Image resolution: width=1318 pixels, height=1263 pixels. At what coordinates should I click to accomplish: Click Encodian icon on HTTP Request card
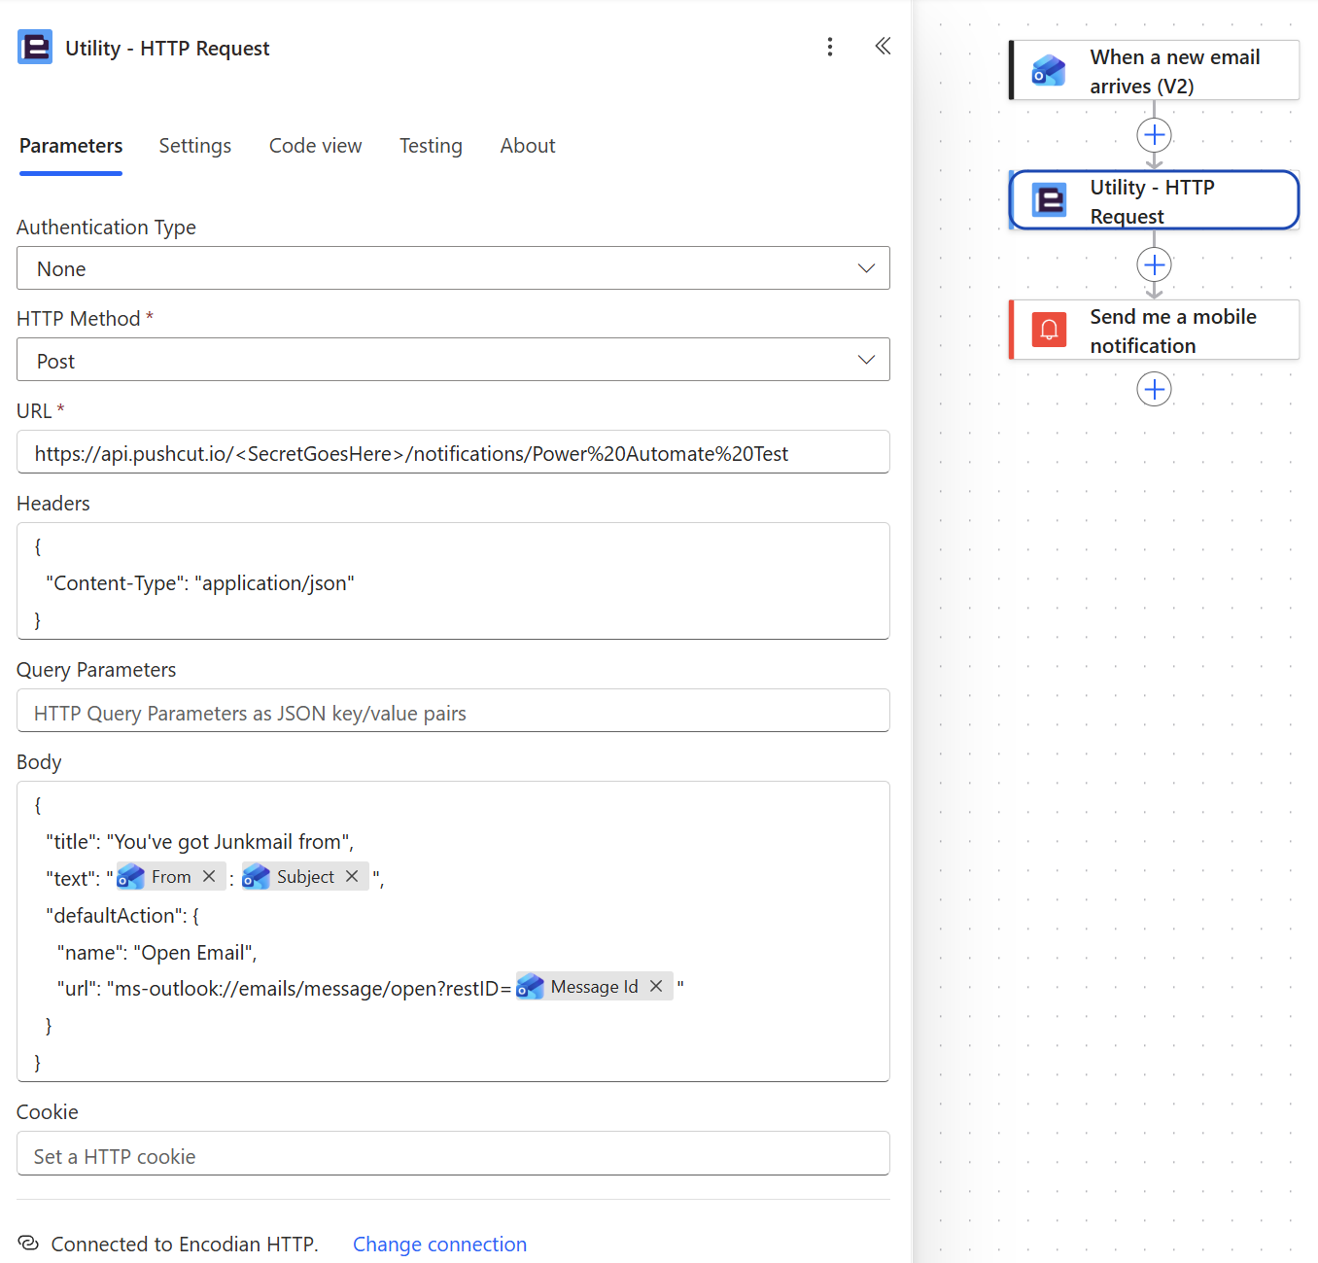tap(1049, 200)
